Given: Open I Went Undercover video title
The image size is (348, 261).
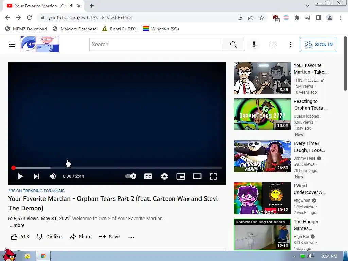Looking at the screenshot, I should pos(309,189).
